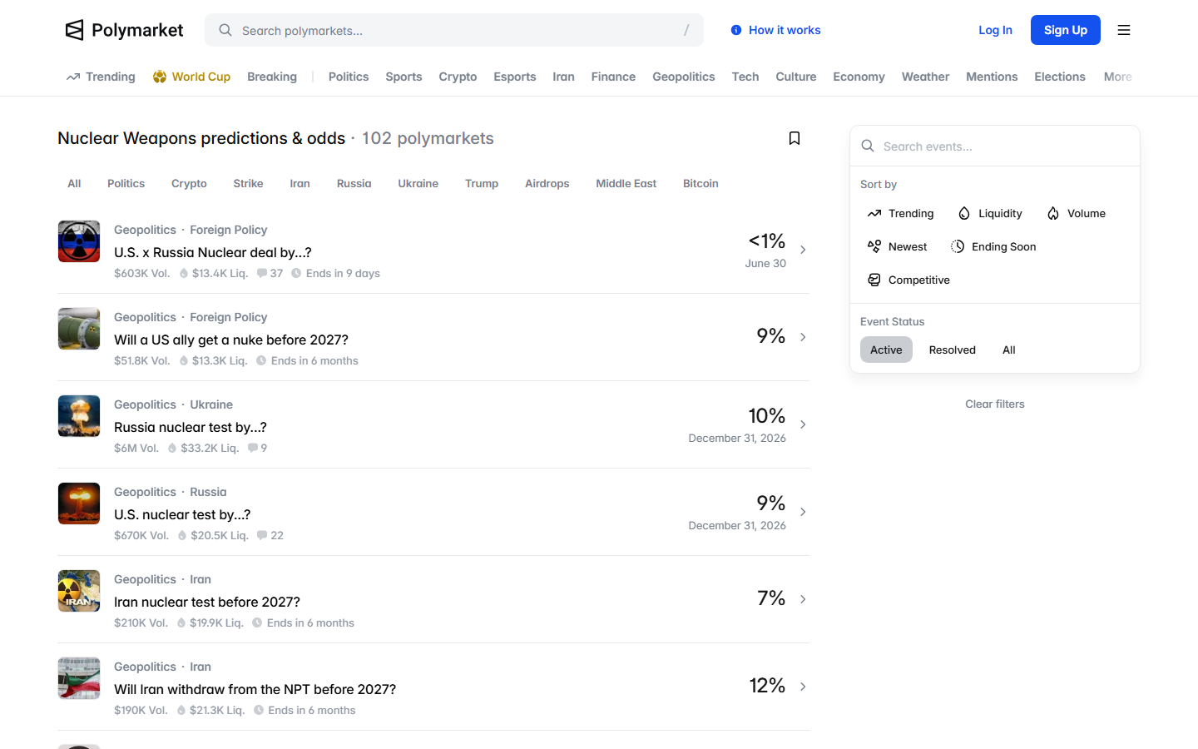Click the Search events magnifier icon
Viewport: 1198px width, 749px height.
tap(868, 146)
